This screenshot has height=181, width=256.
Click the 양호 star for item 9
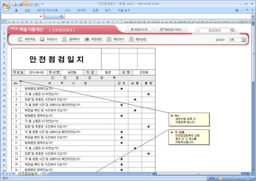click(122, 132)
